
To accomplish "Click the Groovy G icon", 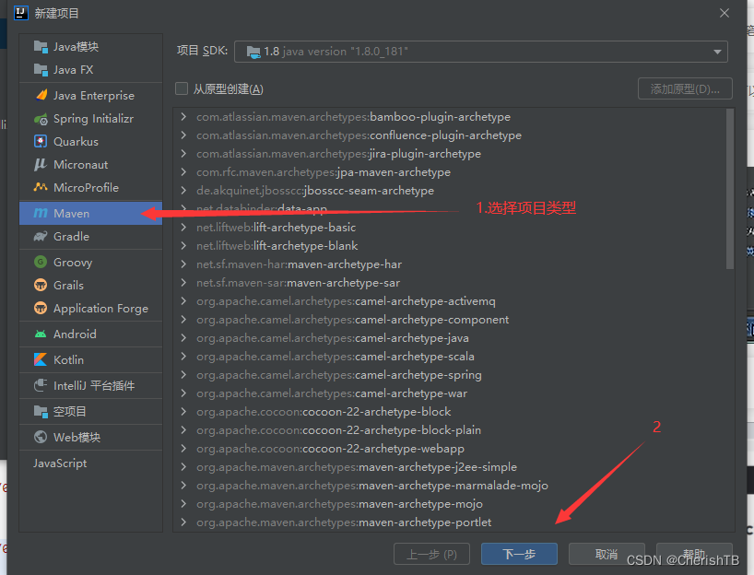I will coord(41,262).
